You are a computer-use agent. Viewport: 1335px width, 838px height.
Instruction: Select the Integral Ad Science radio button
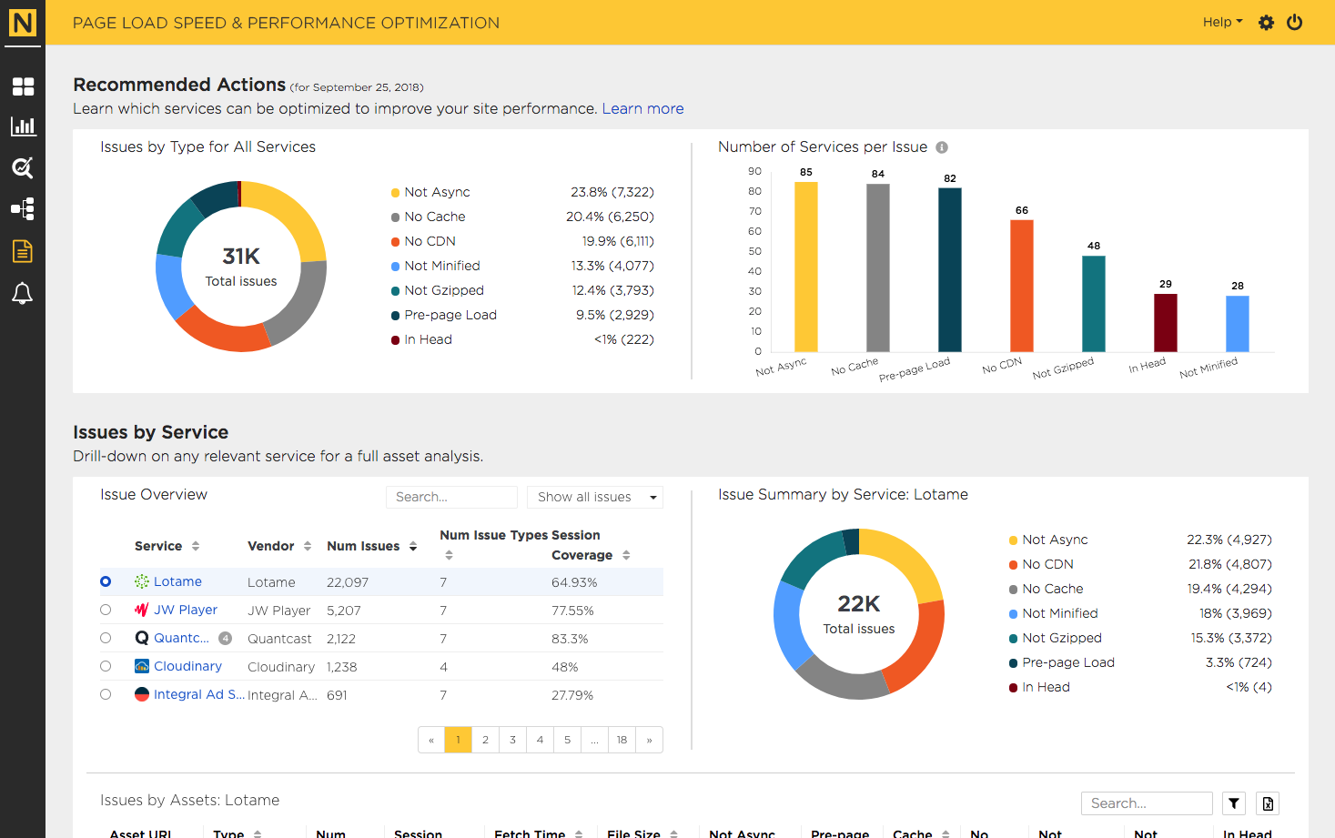106,694
